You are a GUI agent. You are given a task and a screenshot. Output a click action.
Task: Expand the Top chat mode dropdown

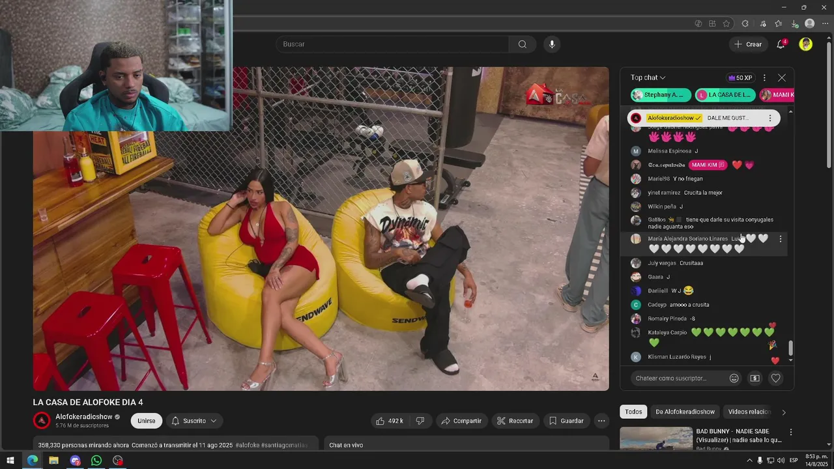[648, 78]
